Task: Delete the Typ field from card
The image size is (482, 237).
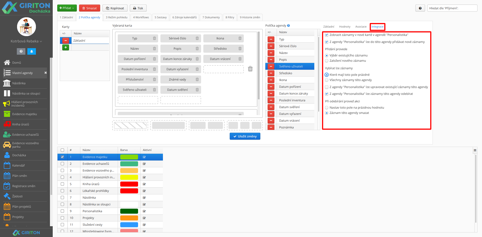Action: 154,38
